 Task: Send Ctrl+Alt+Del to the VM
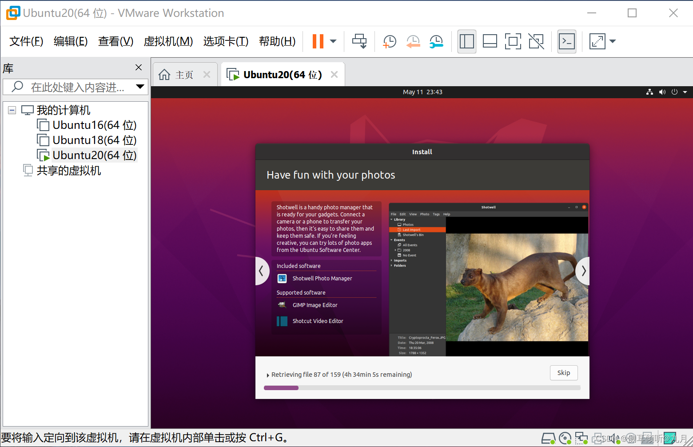coord(359,41)
